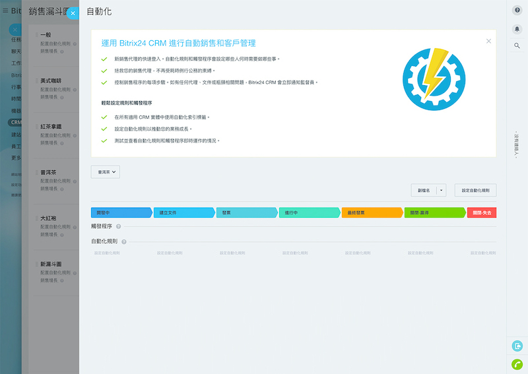Image resolution: width=528 pixels, height=374 pixels.
Task: Click 設定自動化規則 under 建立文件 stage
Action: click(170, 253)
